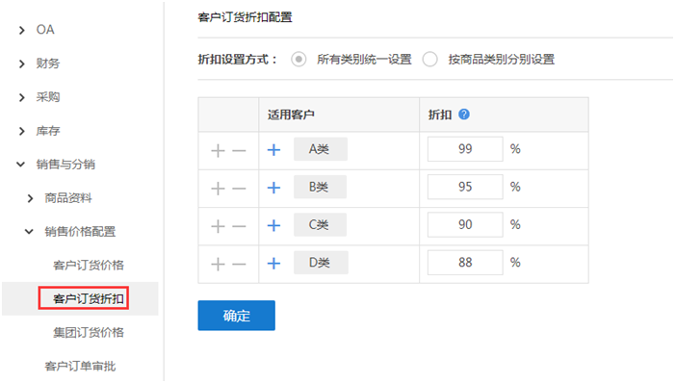Expand the OA menu chevron

point(21,30)
